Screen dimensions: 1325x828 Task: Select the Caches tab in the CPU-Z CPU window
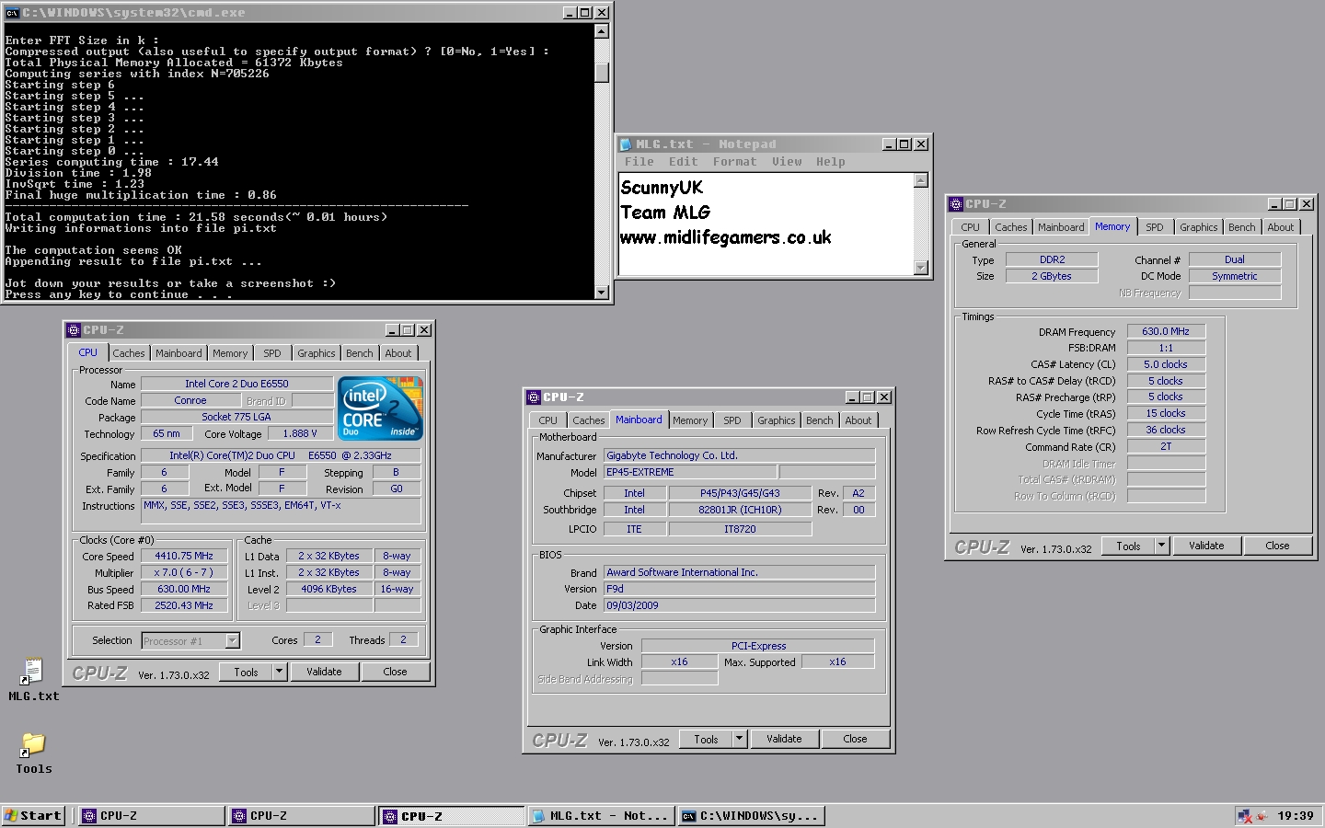[x=129, y=353]
